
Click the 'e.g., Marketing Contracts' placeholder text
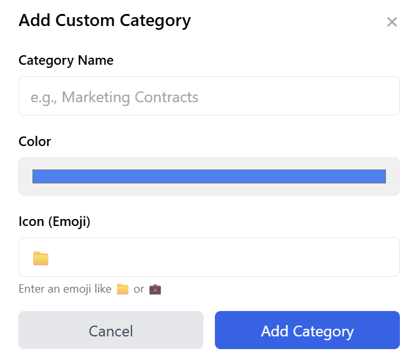click(x=114, y=97)
